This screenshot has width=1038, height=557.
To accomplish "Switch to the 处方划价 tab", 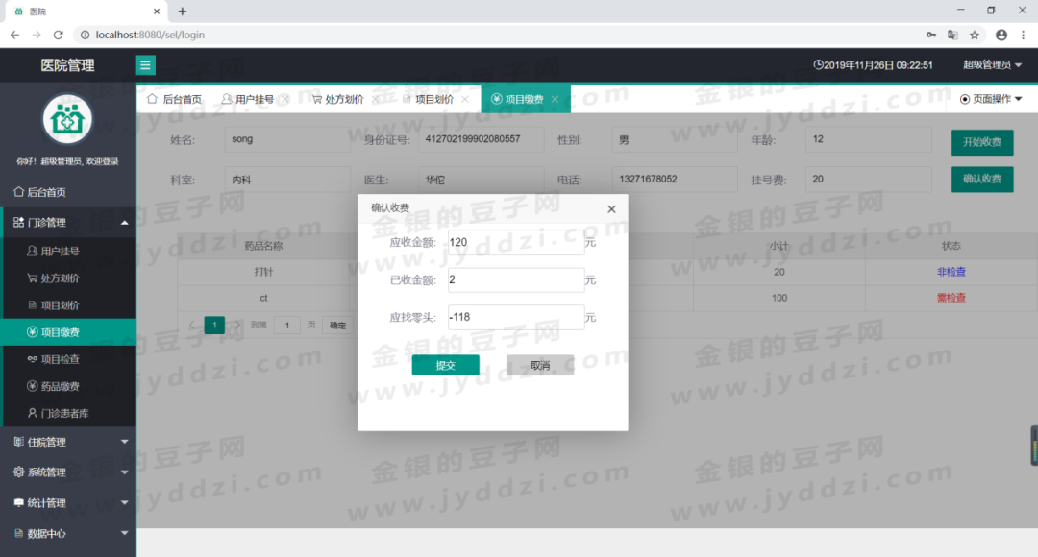I will pyautogui.click(x=337, y=99).
